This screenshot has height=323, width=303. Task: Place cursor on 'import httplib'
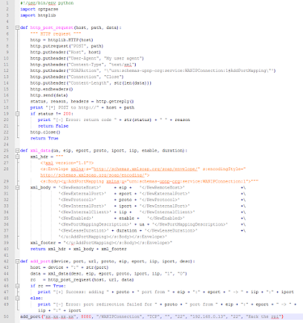coord(38,15)
